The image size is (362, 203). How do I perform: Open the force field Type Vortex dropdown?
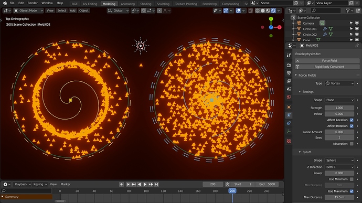click(339, 83)
